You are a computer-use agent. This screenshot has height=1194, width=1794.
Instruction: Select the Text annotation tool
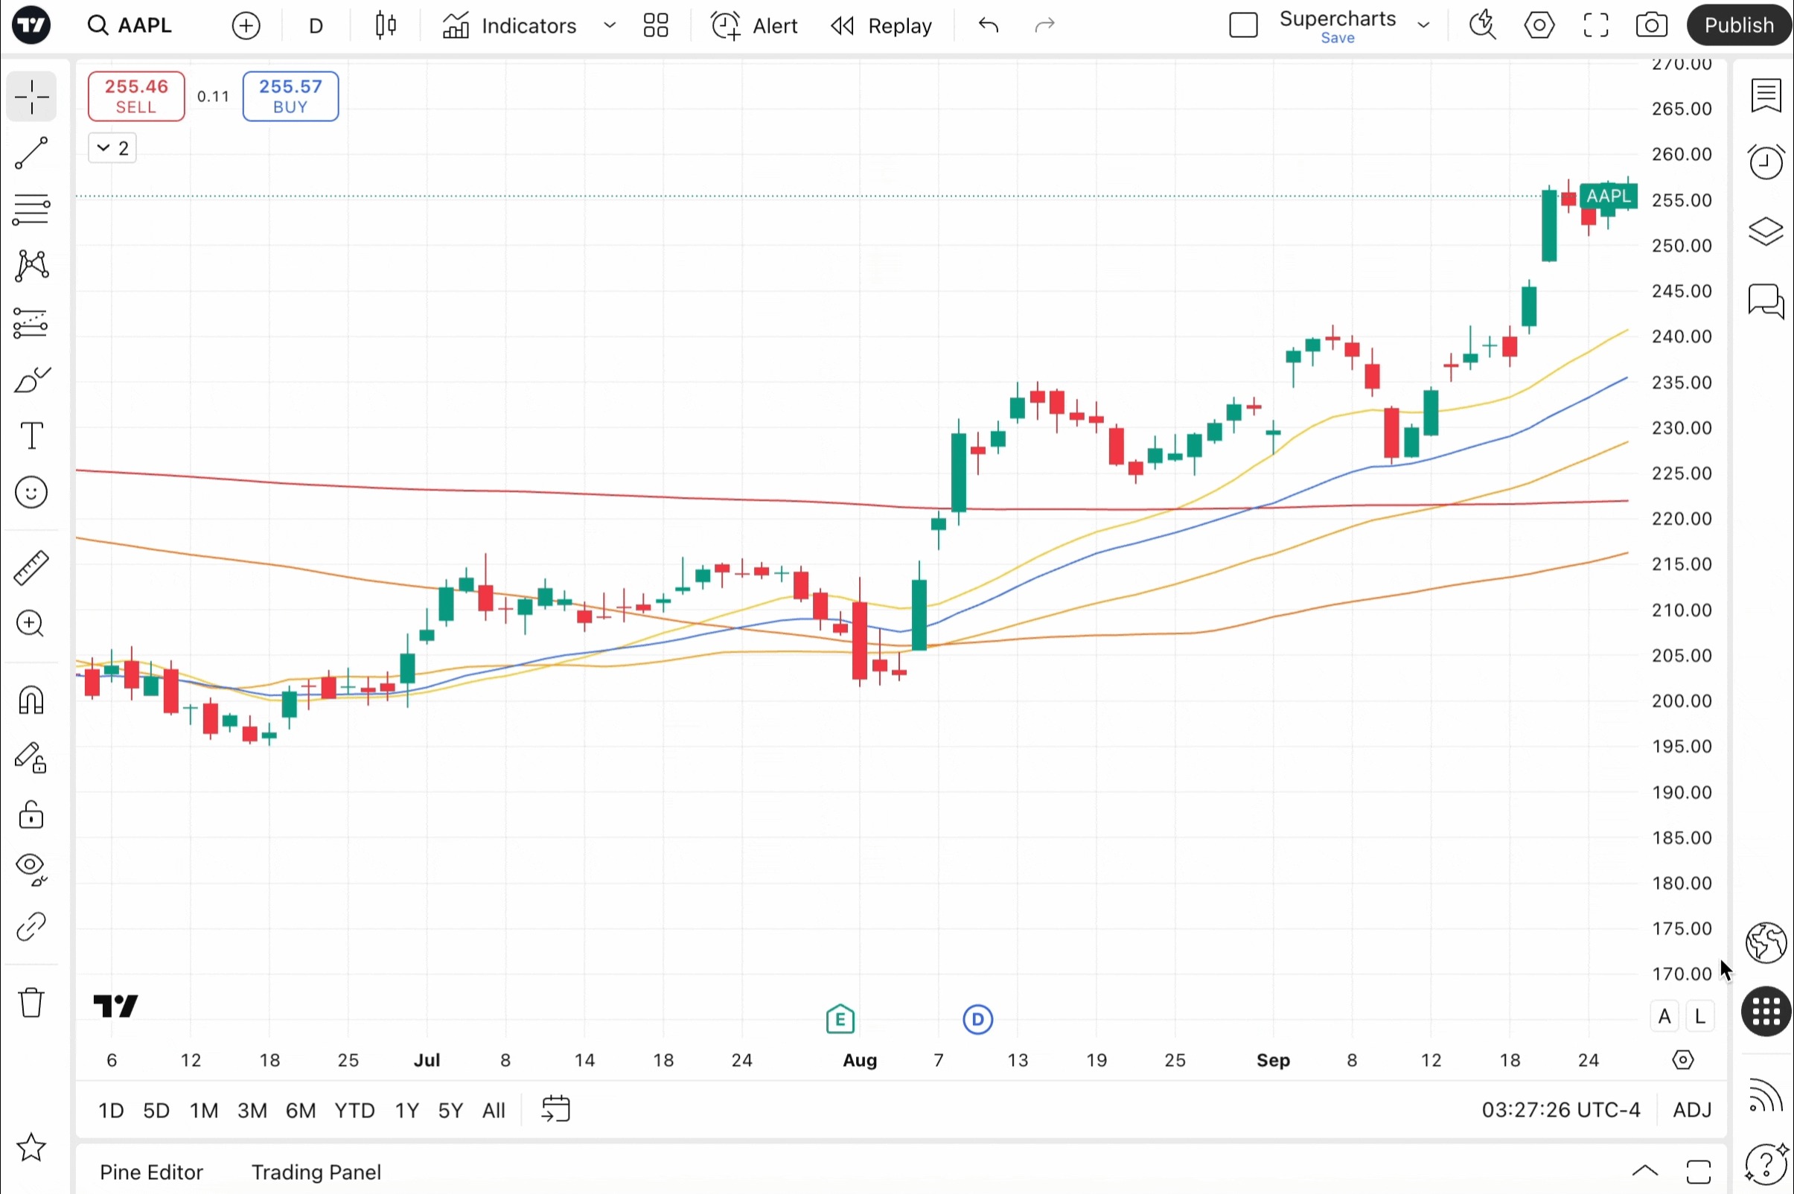click(x=31, y=435)
